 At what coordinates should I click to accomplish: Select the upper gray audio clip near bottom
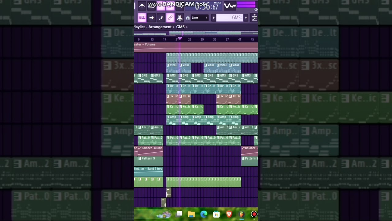pyautogui.click(x=168, y=192)
